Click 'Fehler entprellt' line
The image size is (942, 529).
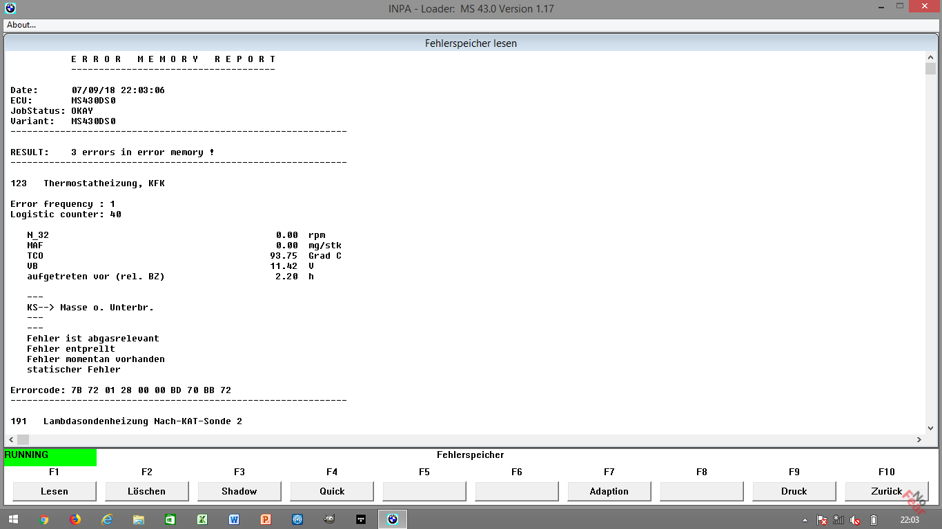(x=71, y=349)
